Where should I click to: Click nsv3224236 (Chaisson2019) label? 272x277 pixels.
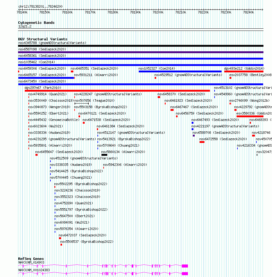[x=77, y=191]
